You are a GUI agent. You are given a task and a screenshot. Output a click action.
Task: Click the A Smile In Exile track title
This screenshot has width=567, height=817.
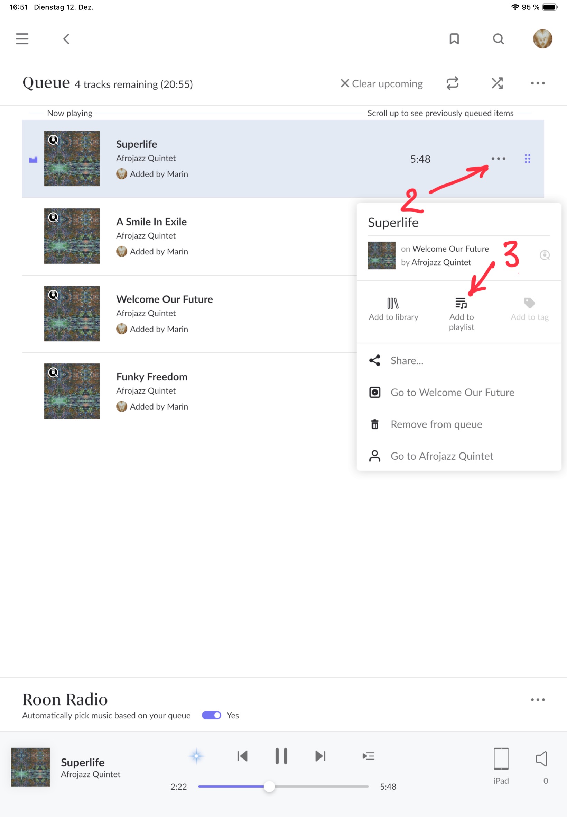(x=151, y=222)
